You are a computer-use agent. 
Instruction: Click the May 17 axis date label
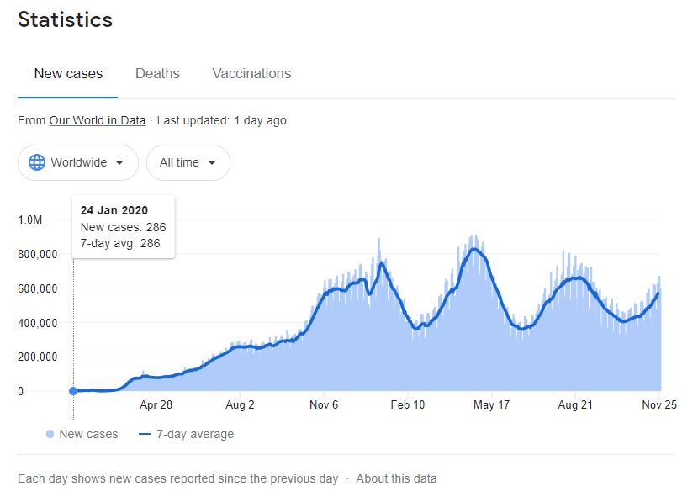click(x=492, y=405)
